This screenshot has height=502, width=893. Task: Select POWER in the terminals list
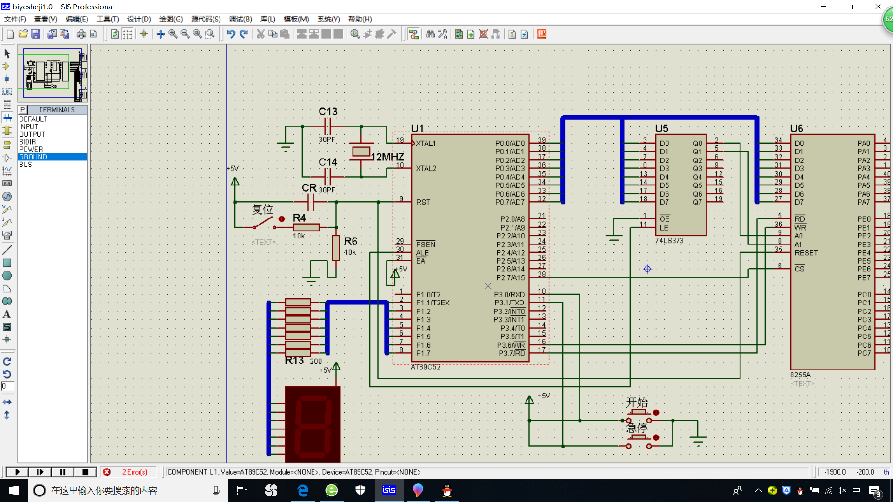(x=31, y=149)
